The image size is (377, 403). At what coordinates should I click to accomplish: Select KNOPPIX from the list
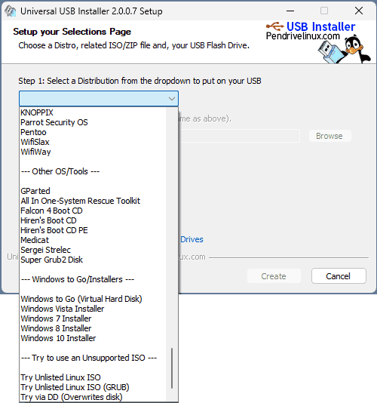coord(37,112)
